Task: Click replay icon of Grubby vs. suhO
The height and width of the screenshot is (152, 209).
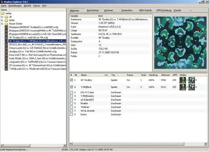Action: pos(7,38)
